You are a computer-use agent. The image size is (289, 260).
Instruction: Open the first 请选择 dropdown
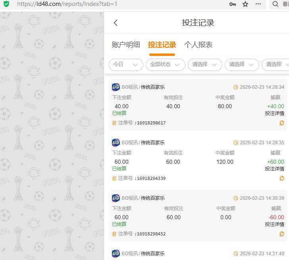coord(205,65)
